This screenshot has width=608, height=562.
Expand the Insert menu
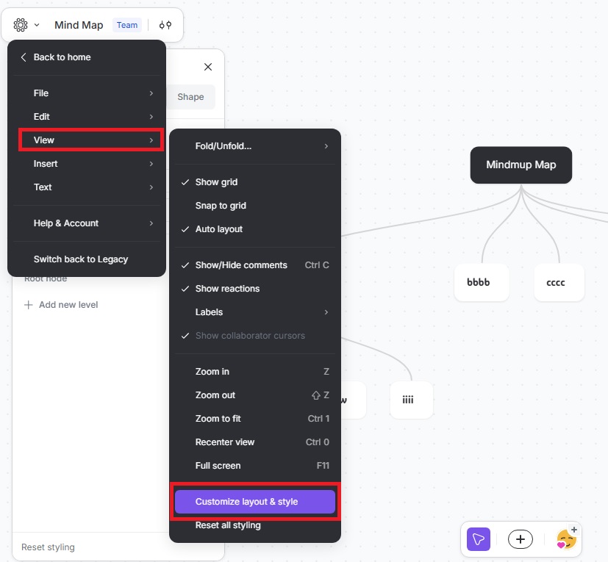46,163
